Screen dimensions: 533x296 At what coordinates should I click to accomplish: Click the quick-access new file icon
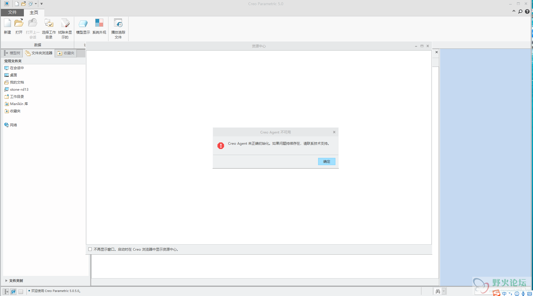17,4
